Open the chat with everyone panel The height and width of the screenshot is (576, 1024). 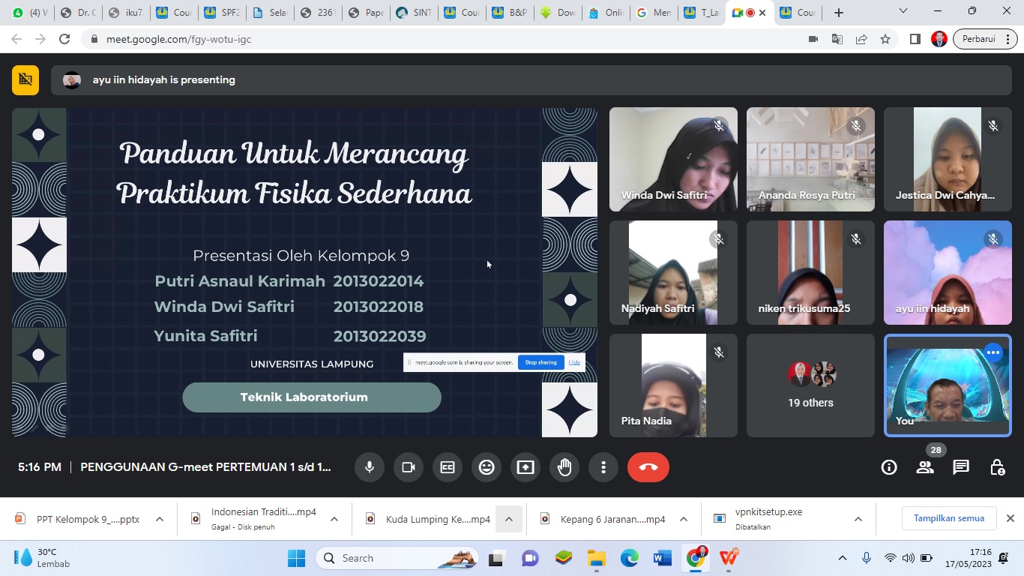[x=961, y=467]
